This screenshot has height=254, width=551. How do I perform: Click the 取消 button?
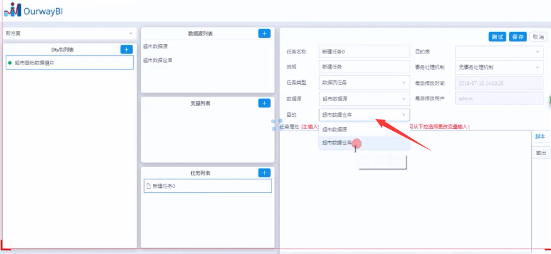pyautogui.click(x=538, y=37)
